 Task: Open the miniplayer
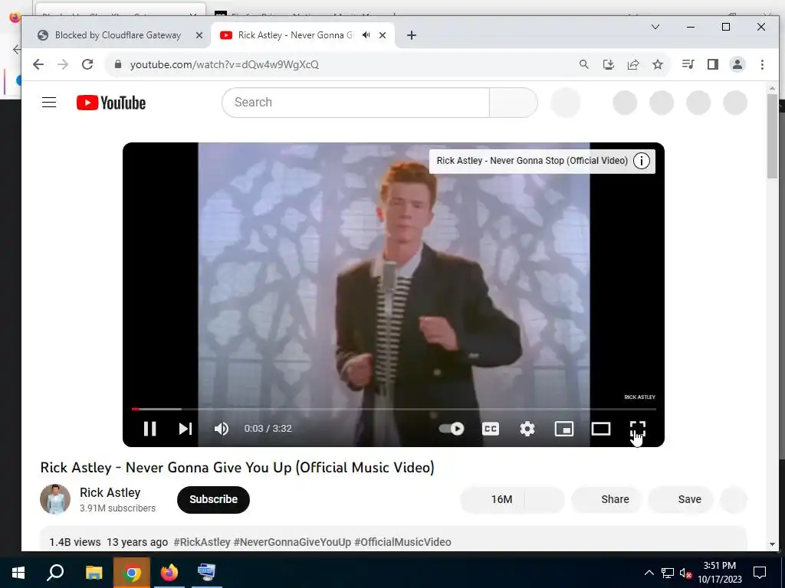coord(564,429)
